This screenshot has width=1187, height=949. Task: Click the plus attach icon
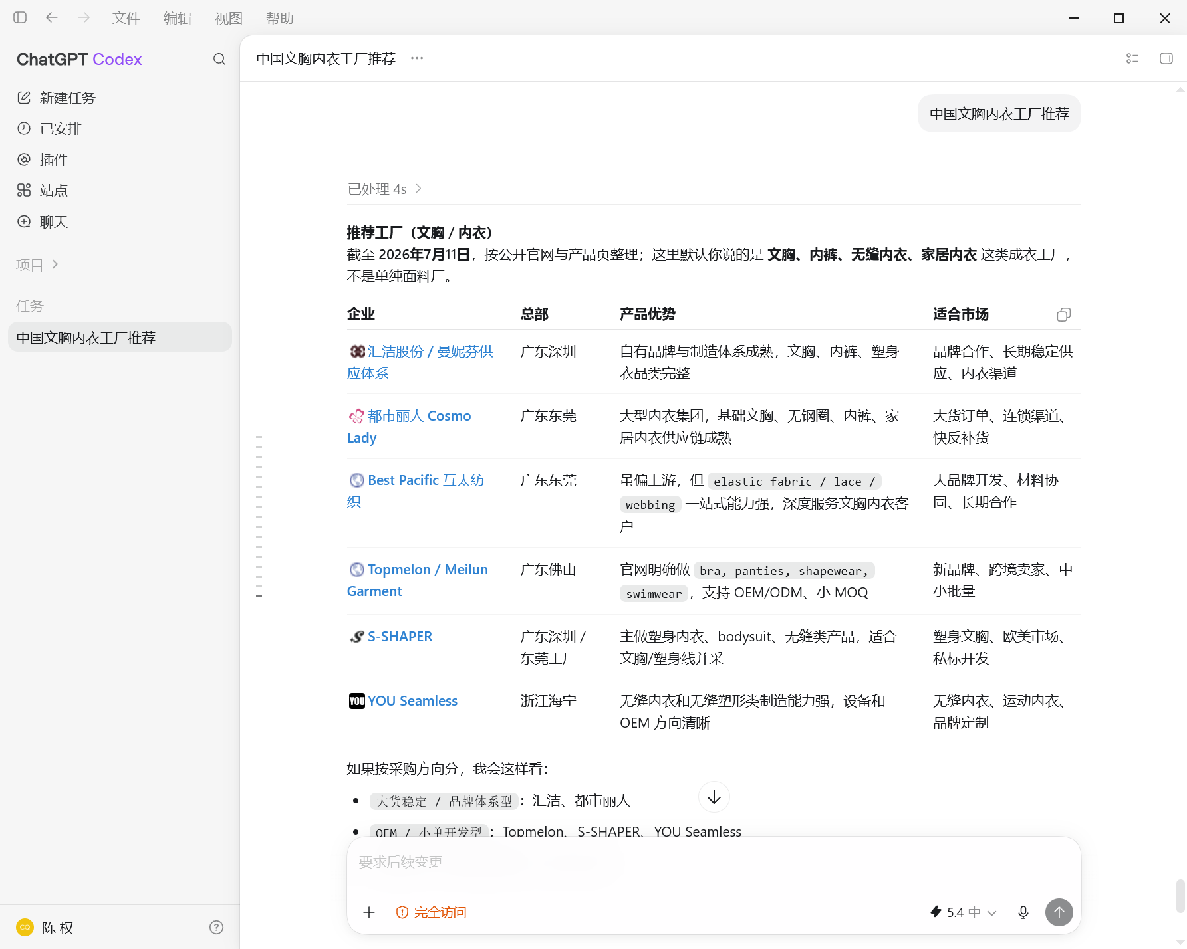(x=369, y=912)
